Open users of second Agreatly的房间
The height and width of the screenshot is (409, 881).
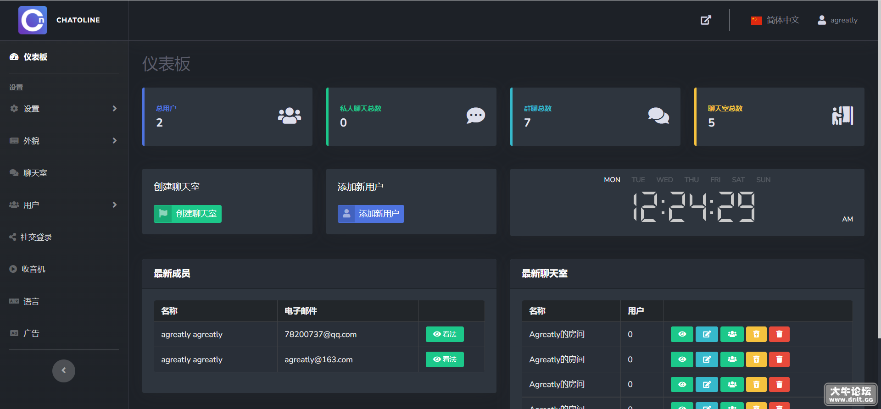[732, 359]
